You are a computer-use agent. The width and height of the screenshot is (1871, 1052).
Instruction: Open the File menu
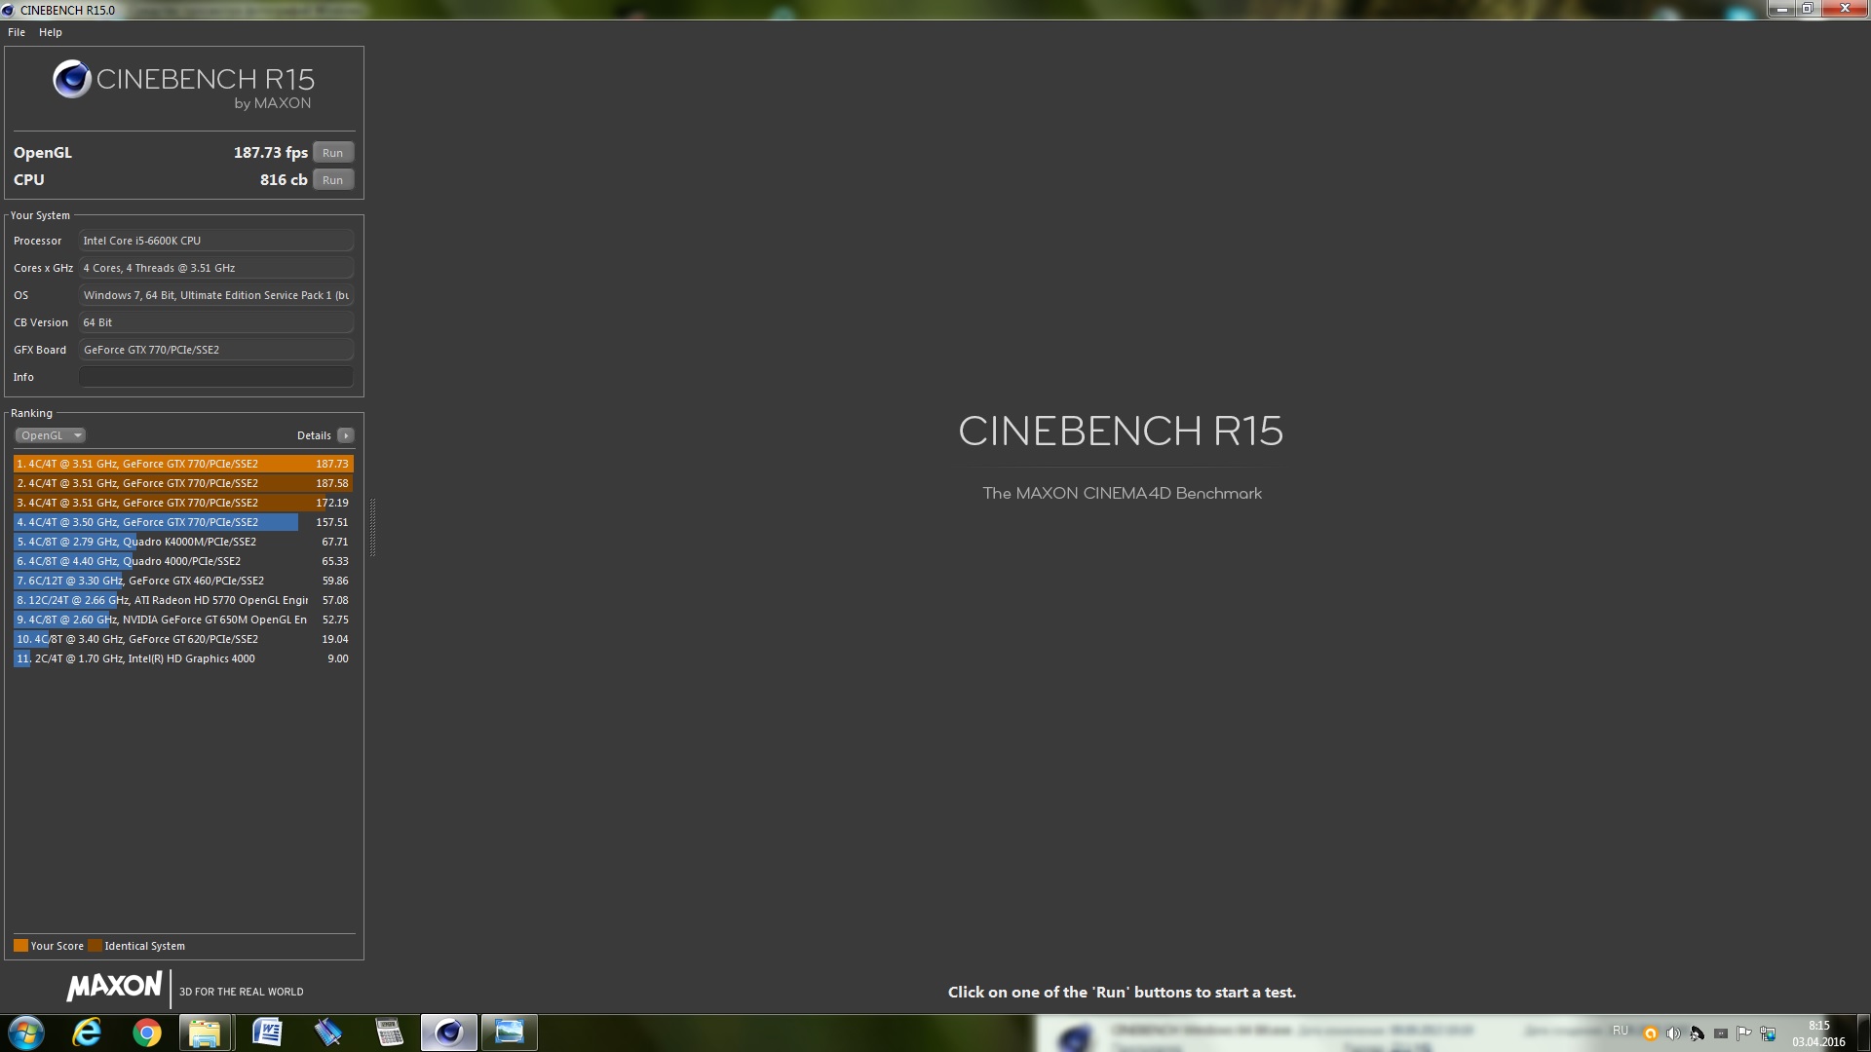(17, 32)
